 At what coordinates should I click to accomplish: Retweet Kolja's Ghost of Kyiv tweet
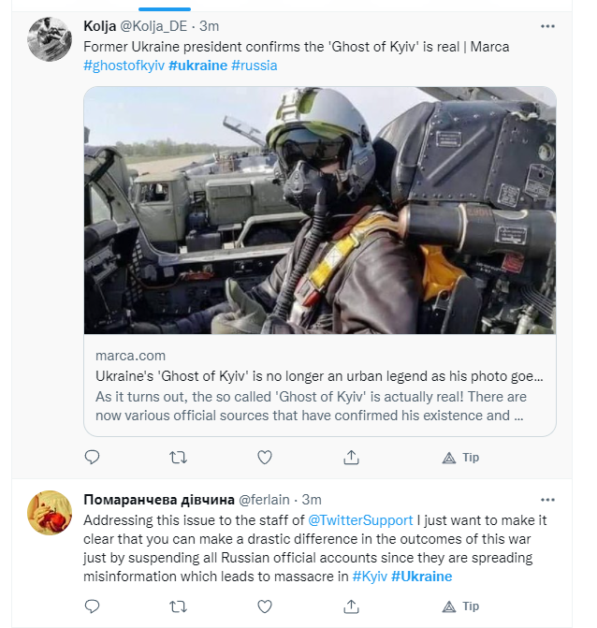(x=177, y=457)
